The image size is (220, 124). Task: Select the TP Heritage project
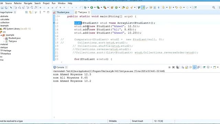click(x=5, y=51)
